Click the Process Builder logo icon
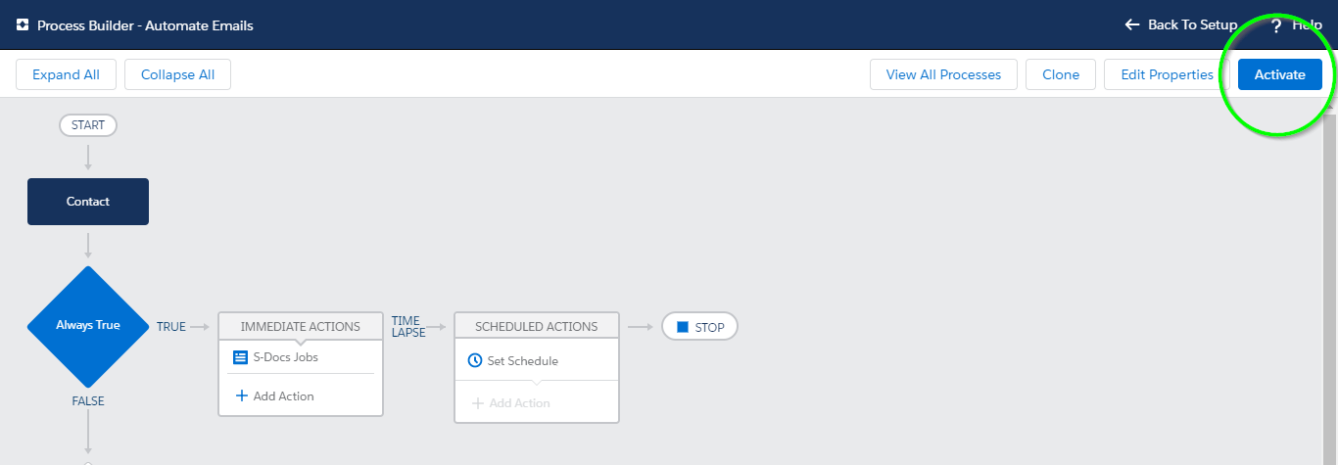The height and width of the screenshot is (465, 1338). (x=23, y=25)
